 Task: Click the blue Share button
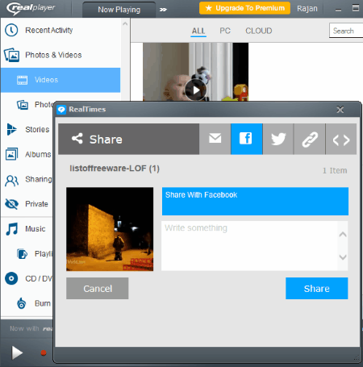point(317,289)
